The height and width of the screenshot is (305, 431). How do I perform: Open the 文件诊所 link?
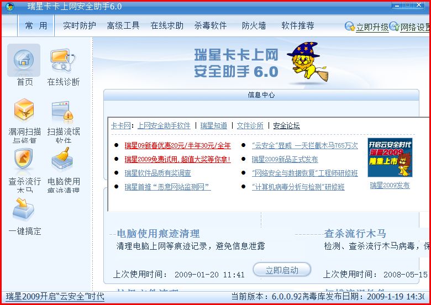pyautogui.click(x=250, y=126)
